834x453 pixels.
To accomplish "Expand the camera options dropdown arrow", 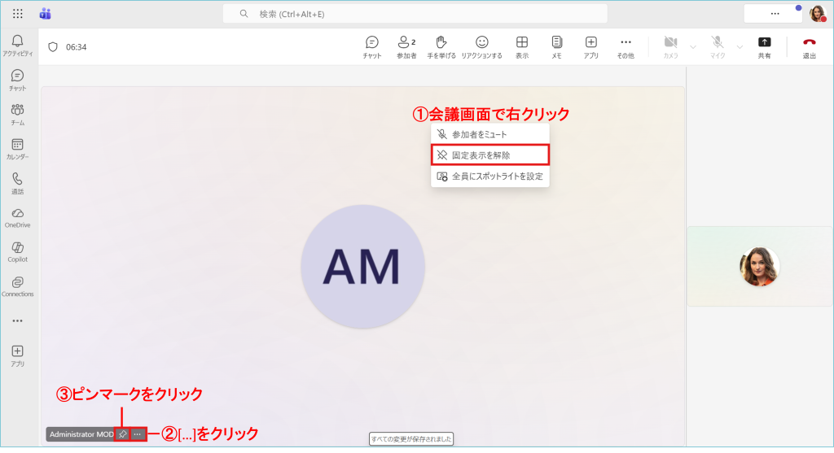I will 692,47.
